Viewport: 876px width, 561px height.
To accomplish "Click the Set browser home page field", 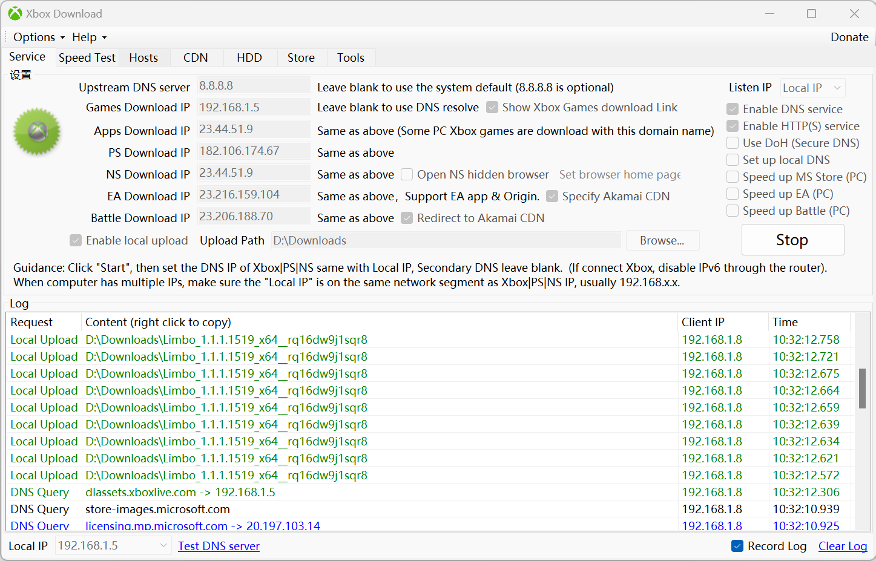I will [620, 174].
